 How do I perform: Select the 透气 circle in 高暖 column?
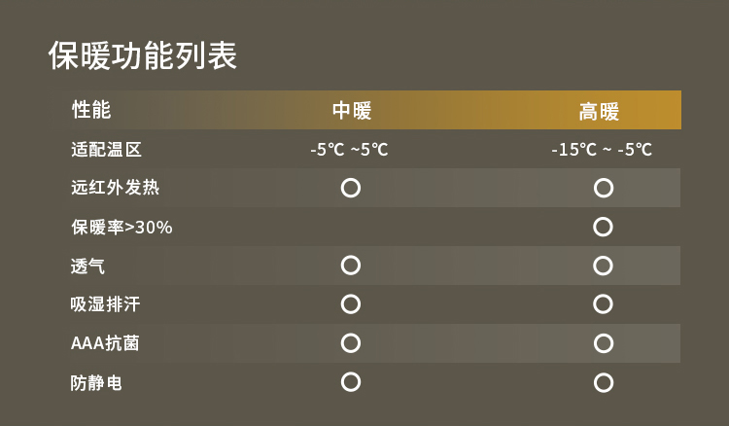pos(604,266)
